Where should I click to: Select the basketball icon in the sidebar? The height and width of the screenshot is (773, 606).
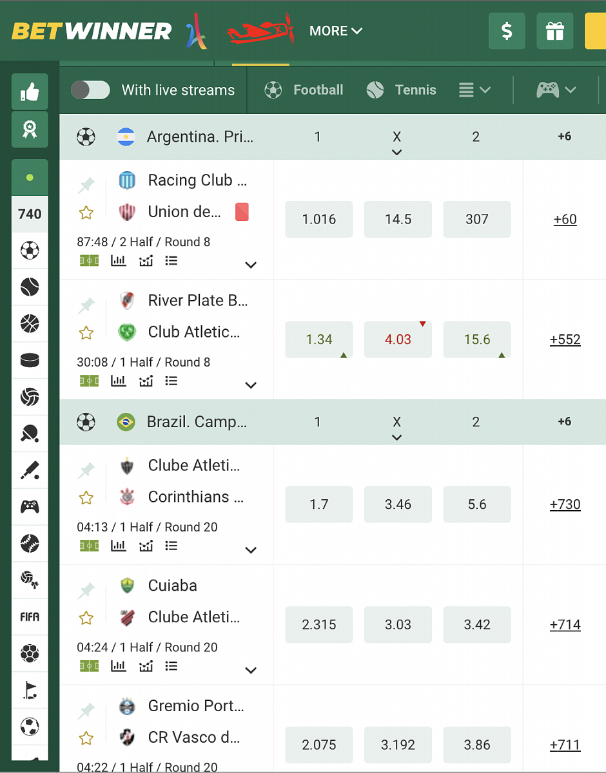pos(30,323)
